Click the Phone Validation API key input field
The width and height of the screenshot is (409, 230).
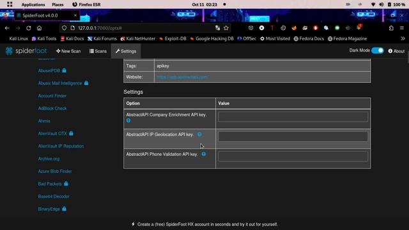(293, 156)
